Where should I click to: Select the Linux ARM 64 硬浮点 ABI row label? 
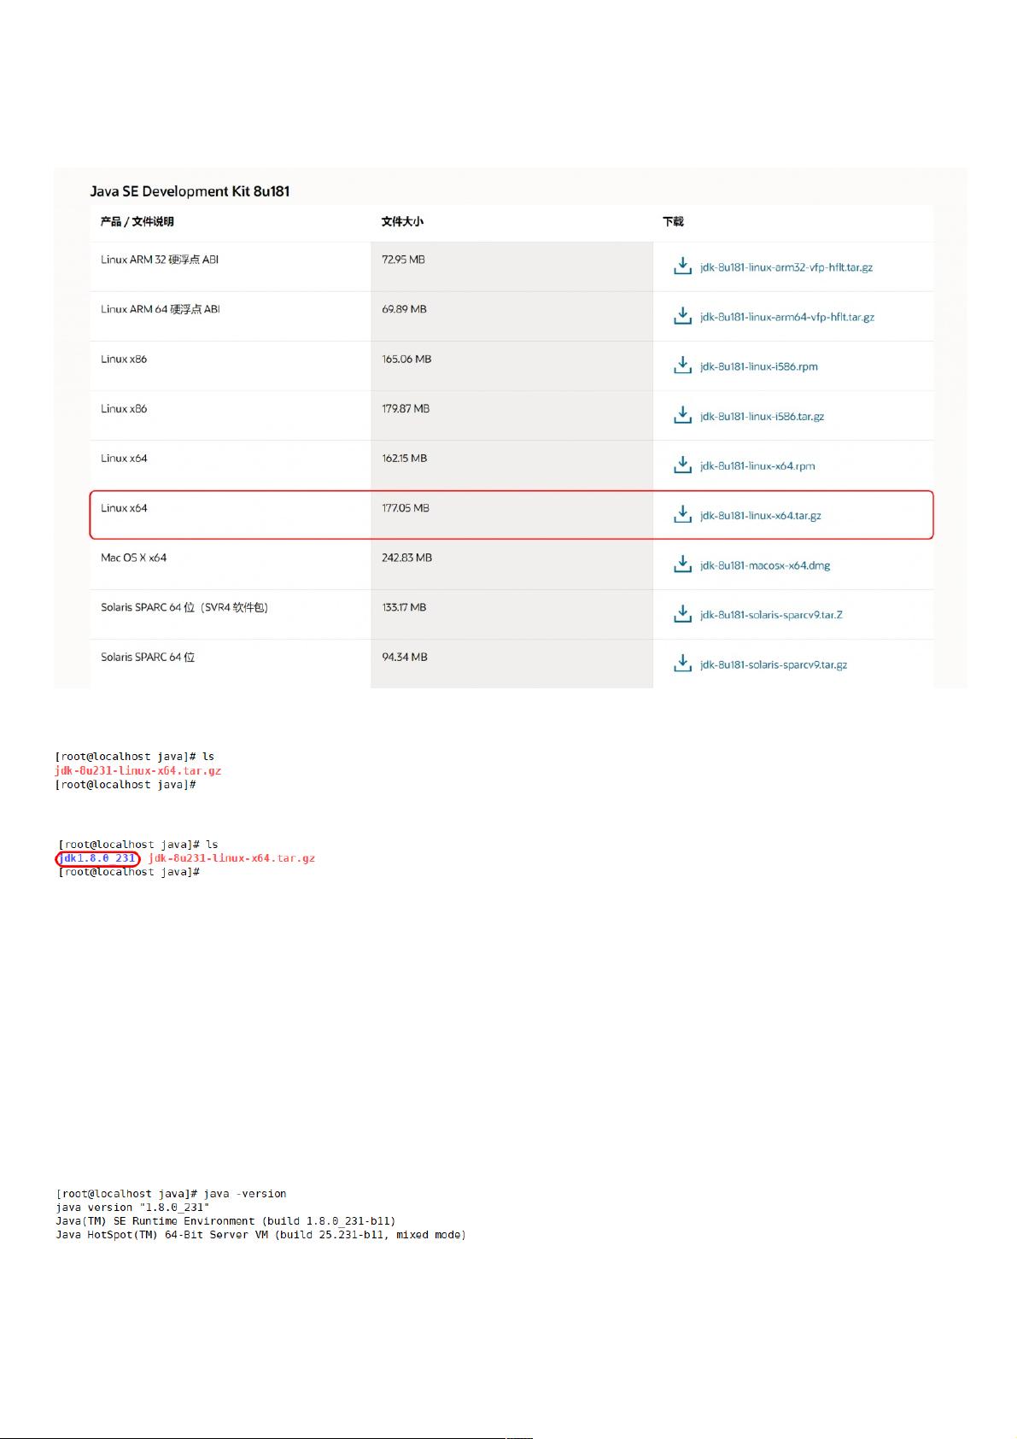tap(161, 309)
